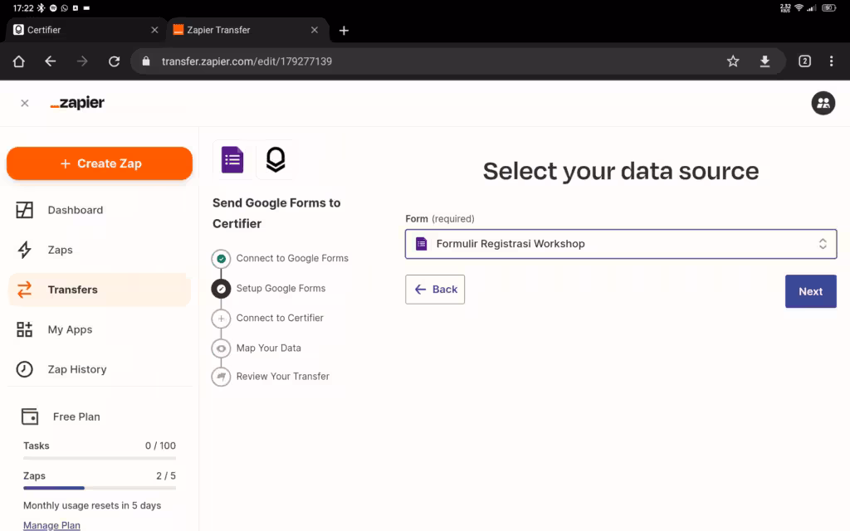
Task: Navigate forward in the browser
Action: pyautogui.click(x=82, y=61)
